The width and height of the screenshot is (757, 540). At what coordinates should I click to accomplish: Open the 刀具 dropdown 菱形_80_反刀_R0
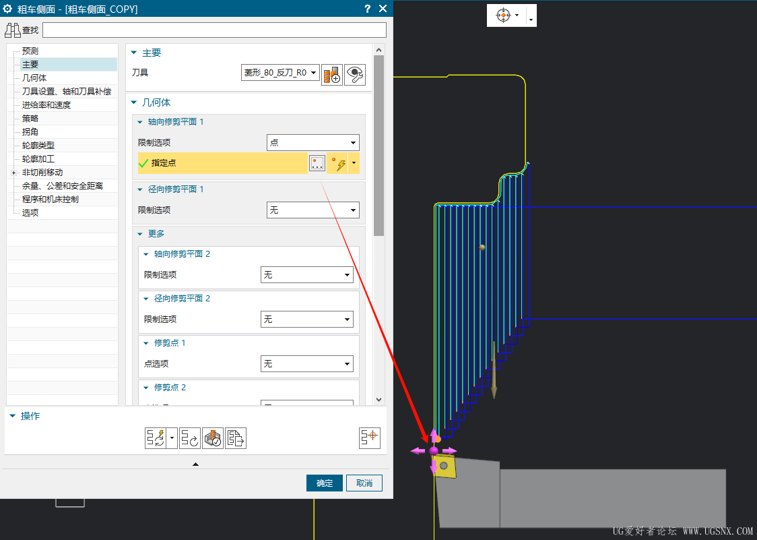tap(280, 73)
